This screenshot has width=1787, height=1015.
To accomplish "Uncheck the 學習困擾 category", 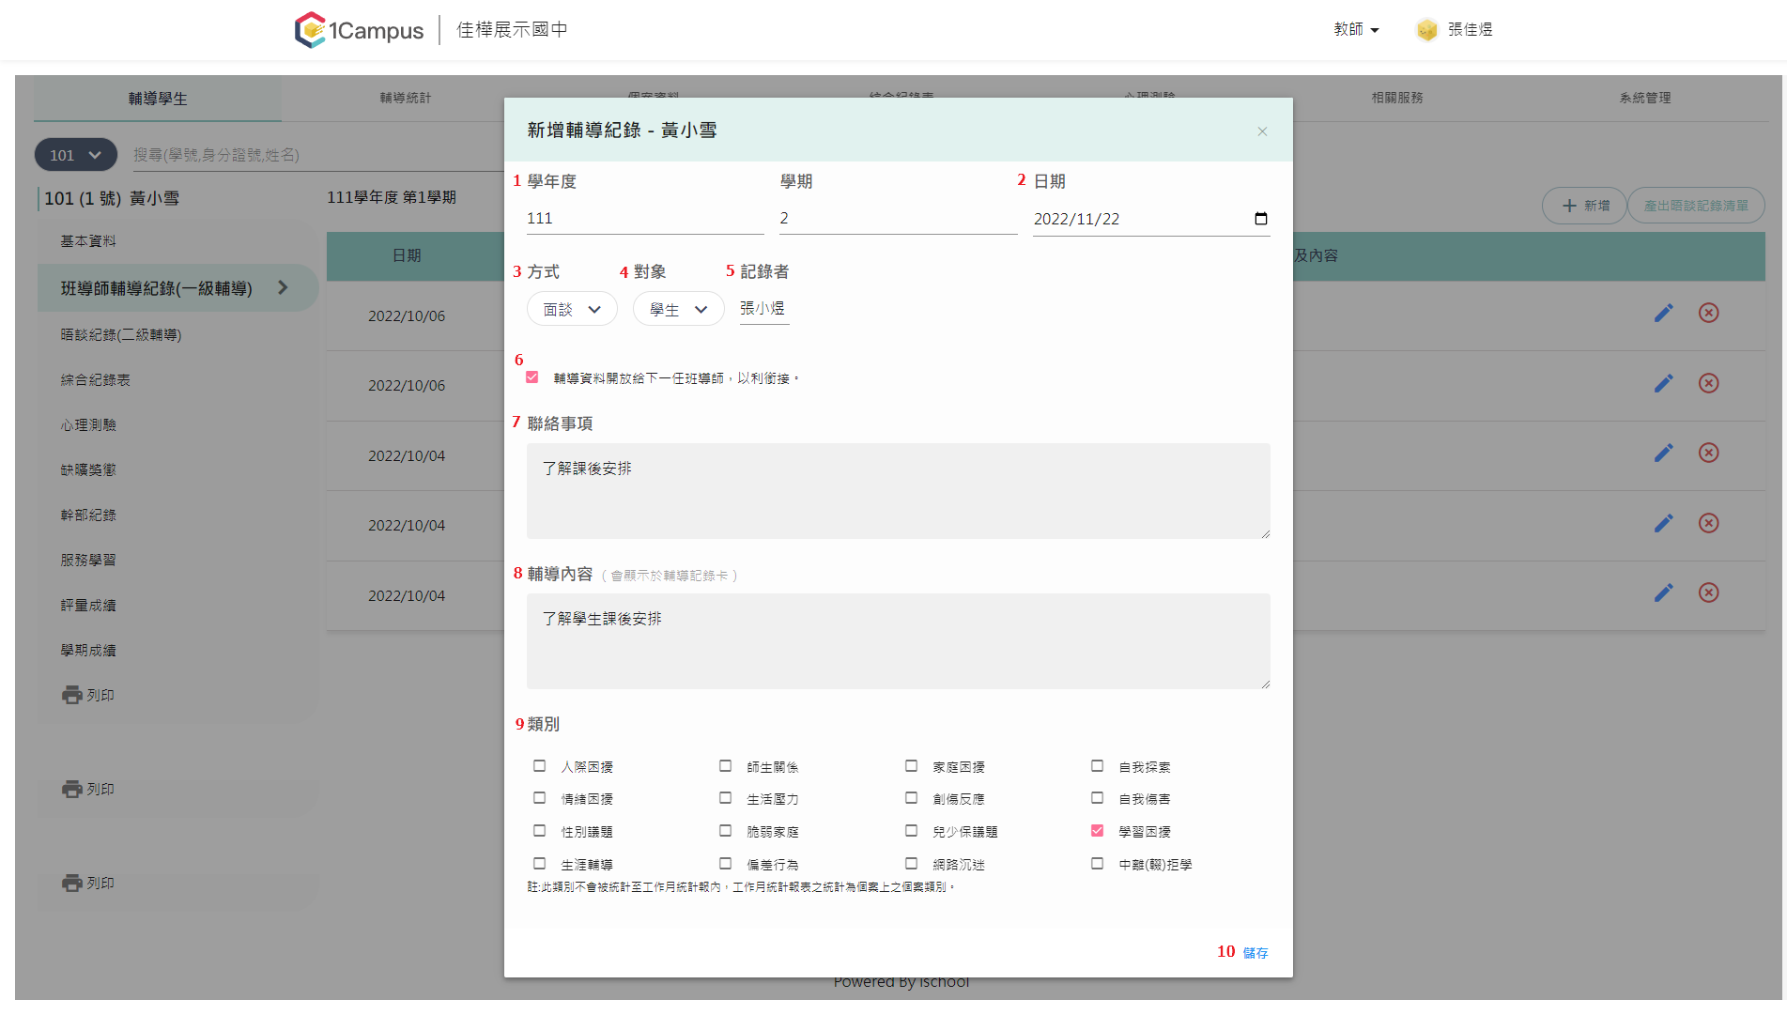I will (x=1097, y=831).
